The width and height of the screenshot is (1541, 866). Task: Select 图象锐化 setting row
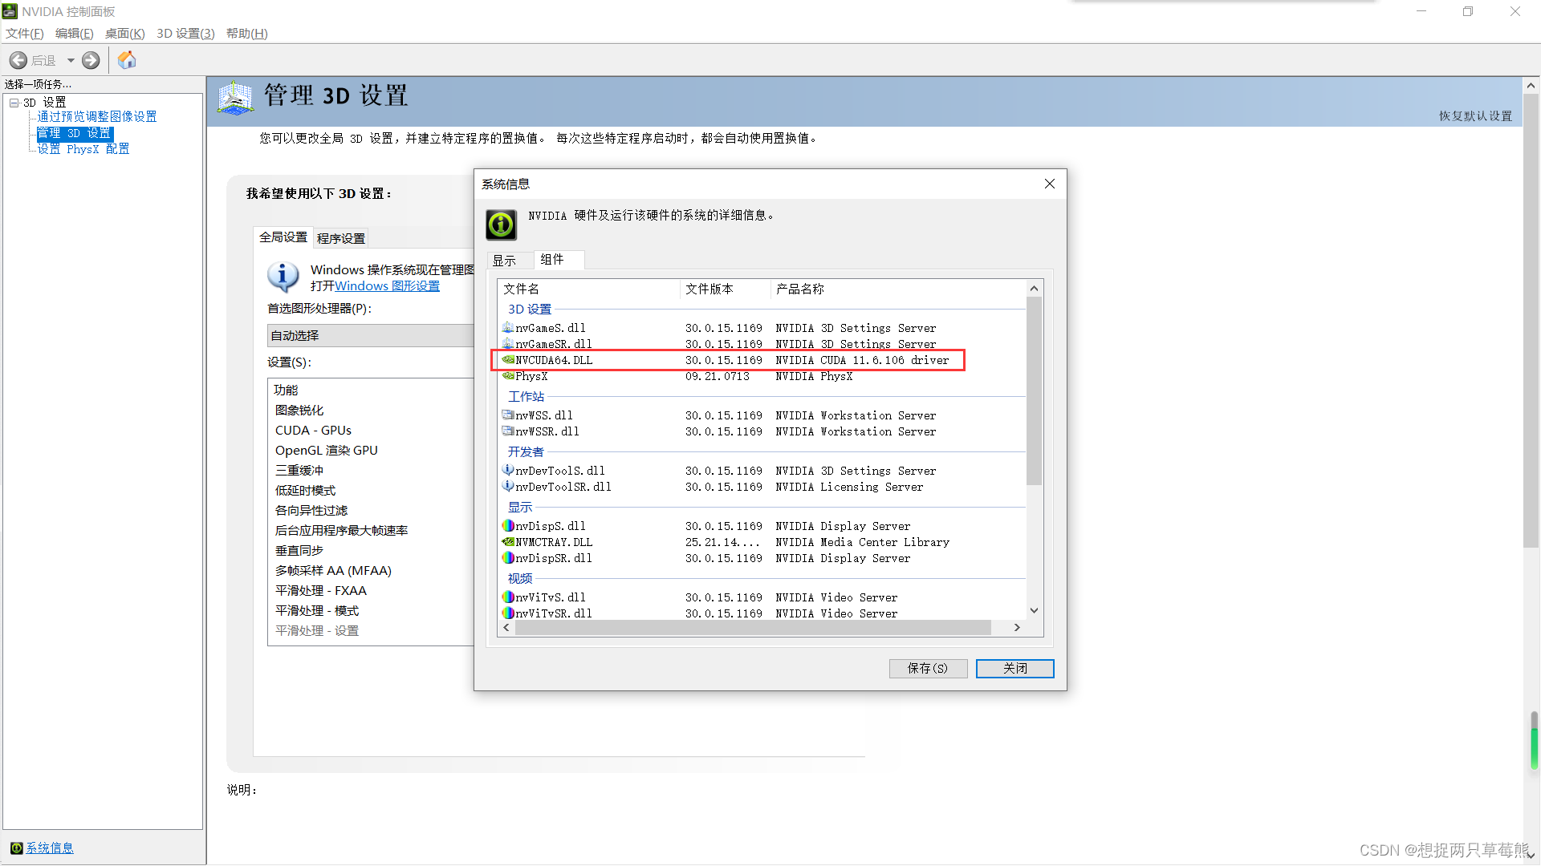[x=299, y=411]
